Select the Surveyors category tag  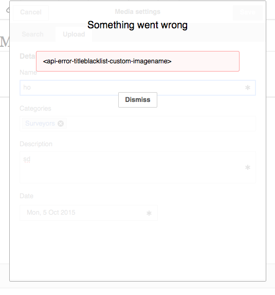(40, 124)
